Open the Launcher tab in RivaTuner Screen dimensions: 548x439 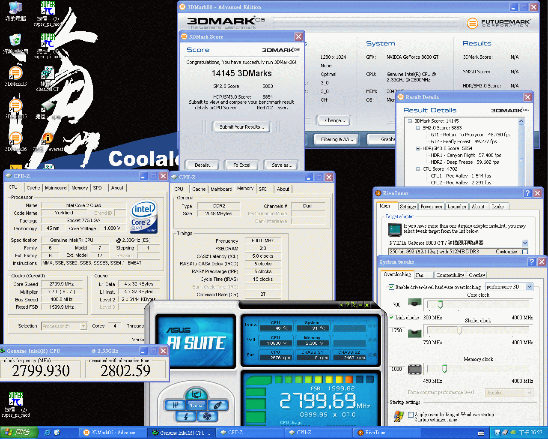pos(457,207)
